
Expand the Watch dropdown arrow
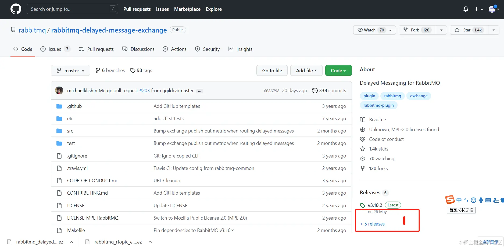pos(391,30)
